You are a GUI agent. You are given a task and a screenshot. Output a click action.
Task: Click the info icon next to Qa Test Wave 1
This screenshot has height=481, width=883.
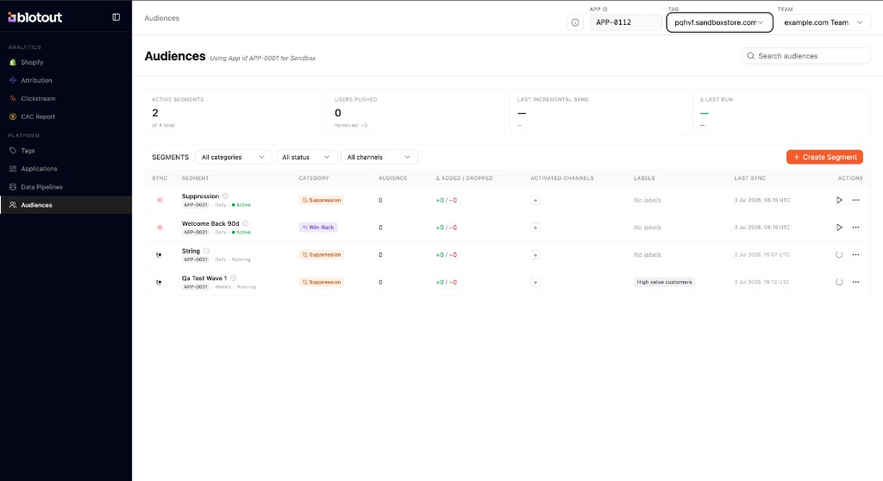(233, 278)
